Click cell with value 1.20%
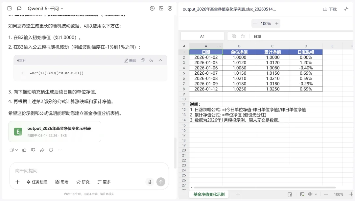Viewport: 355px width, 201px height. coord(306,63)
